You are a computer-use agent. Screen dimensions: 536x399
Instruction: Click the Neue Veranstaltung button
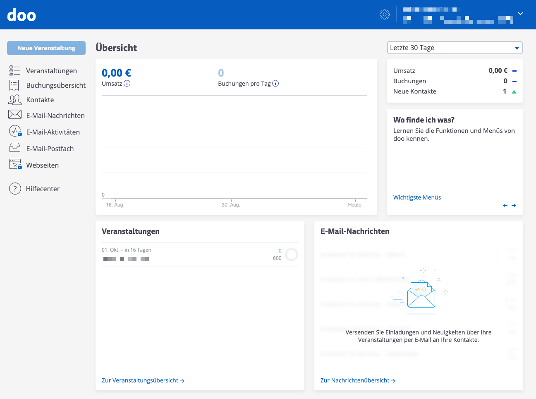point(46,48)
